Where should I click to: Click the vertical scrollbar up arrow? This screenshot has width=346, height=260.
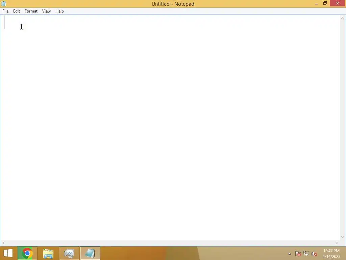342,18
